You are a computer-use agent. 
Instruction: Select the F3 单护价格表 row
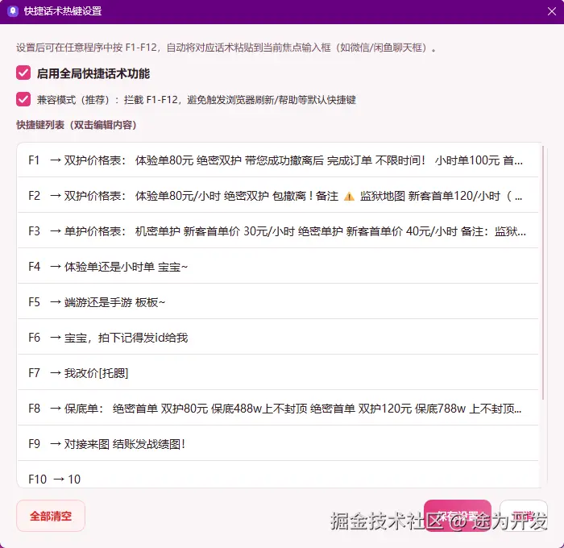point(278,230)
